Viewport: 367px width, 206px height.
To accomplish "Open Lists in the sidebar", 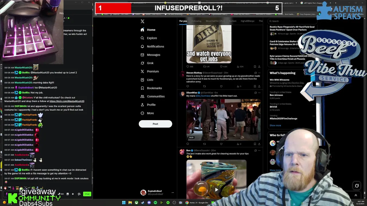I will pyautogui.click(x=147, y=80).
